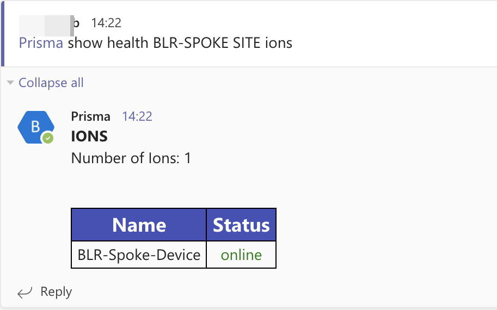Viewport: 497px width, 310px height.
Task: Select the BLR-Spoke-Device table cell
Action: 139,255
